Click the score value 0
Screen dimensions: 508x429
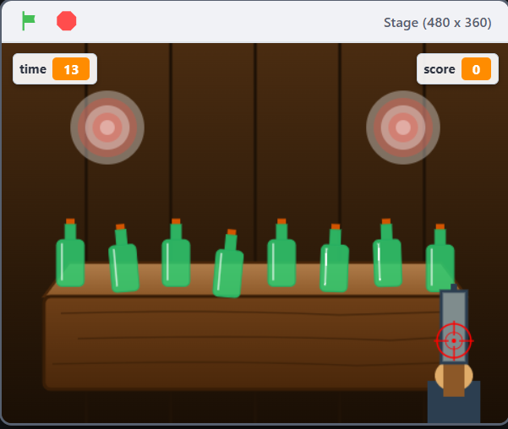point(476,69)
